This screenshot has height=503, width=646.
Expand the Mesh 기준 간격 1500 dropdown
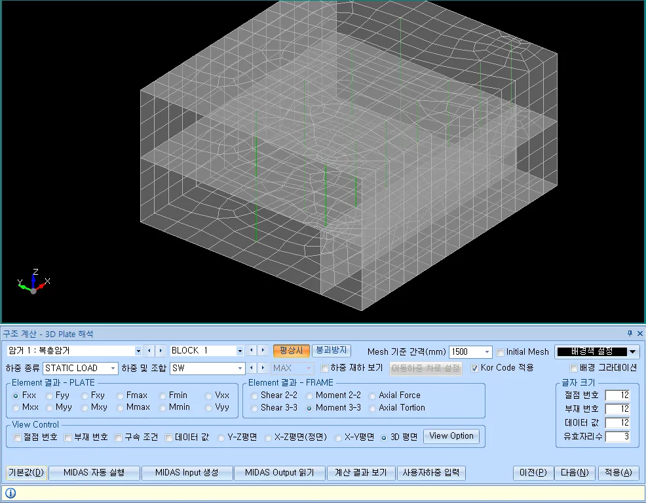tap(487, 352)
